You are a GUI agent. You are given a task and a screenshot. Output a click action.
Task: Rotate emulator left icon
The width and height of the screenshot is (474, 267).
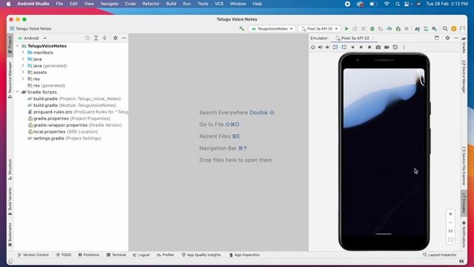(x=336, y=47)
